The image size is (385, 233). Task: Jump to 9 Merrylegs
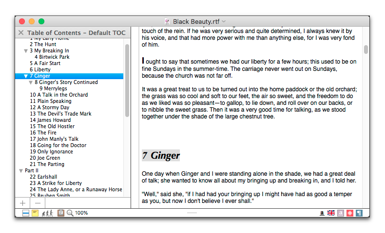point(53,88)
